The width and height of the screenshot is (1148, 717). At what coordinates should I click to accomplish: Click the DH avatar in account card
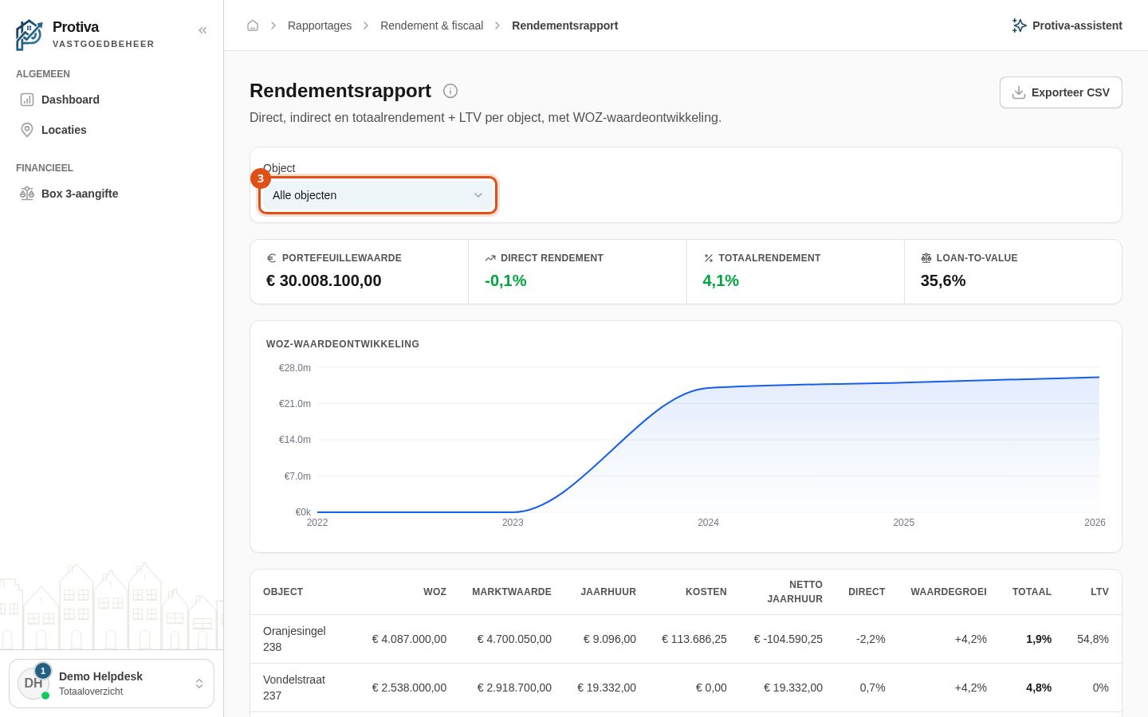33,684
